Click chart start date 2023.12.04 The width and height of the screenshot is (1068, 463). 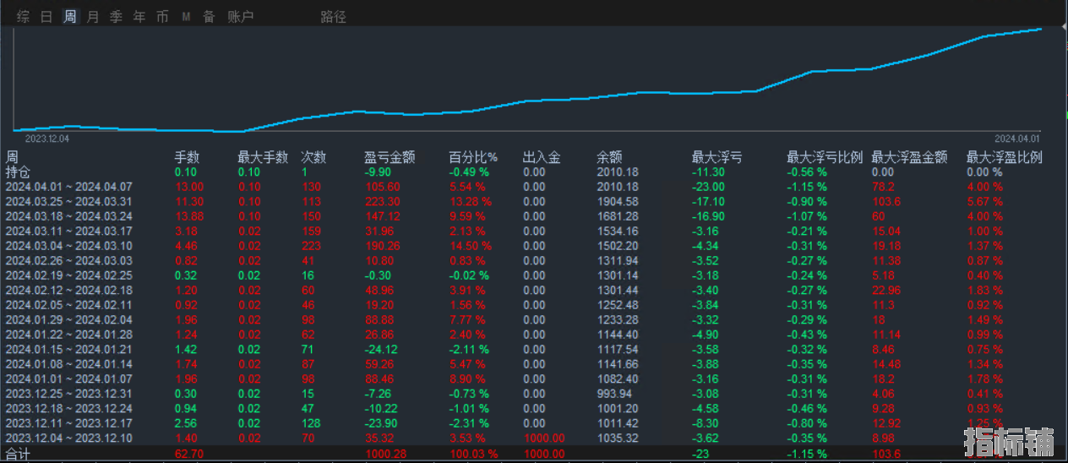coord(47,139)
